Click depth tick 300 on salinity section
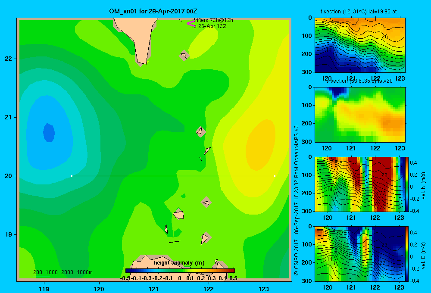431x293 pixels. coord(307,142)
